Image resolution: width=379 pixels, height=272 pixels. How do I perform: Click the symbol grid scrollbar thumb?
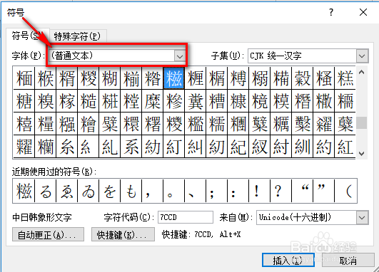pyautogui.click(x=362, y=122)
